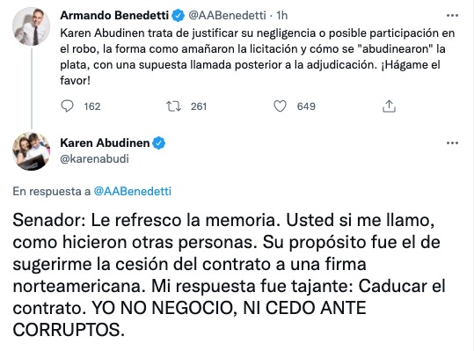Click the 649 likes count
The image size is (474, 351).
(x=306, y=106)
